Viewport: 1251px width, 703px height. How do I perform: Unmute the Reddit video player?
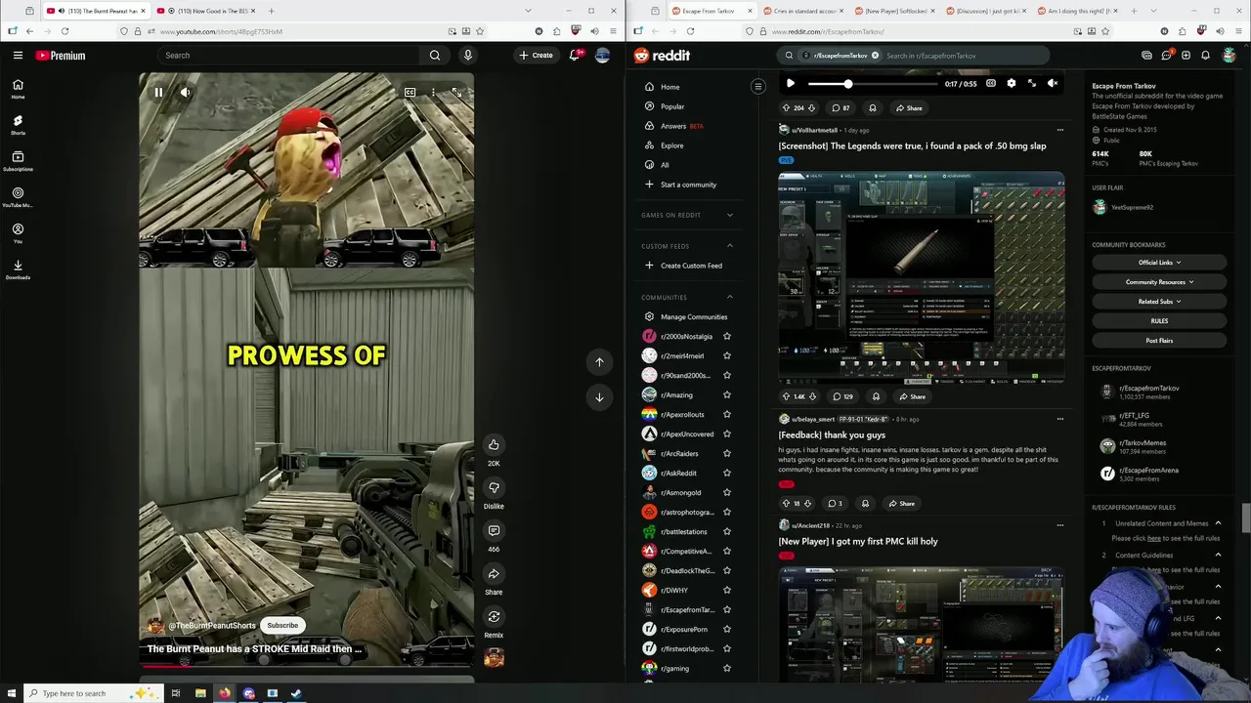click(x=1053, y=84)
